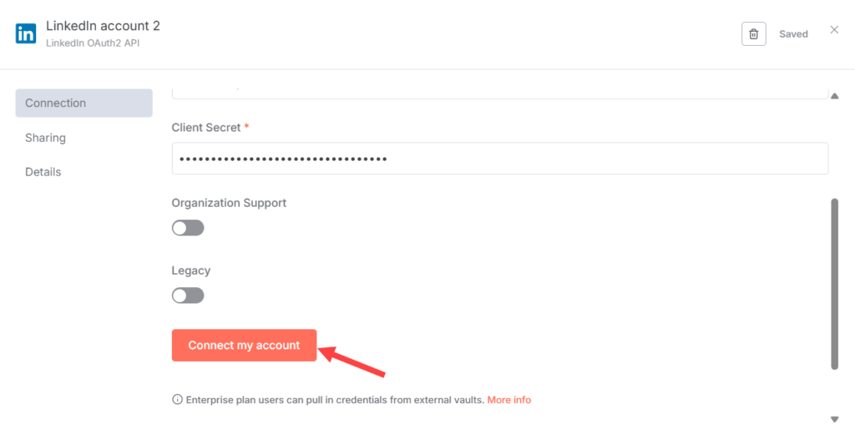This screenshot has width=855, height=440.
Task: Click the Saved status label
Action: [x=793, y=34]
